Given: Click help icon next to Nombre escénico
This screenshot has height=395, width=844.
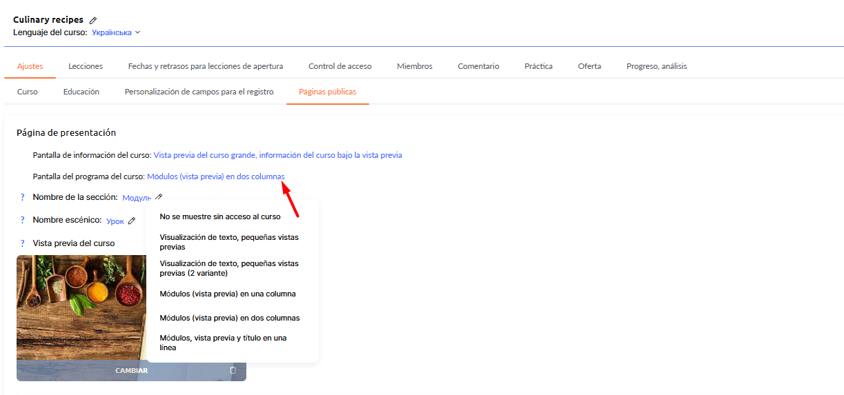Looking at the screenshot, I should point(22,220).
